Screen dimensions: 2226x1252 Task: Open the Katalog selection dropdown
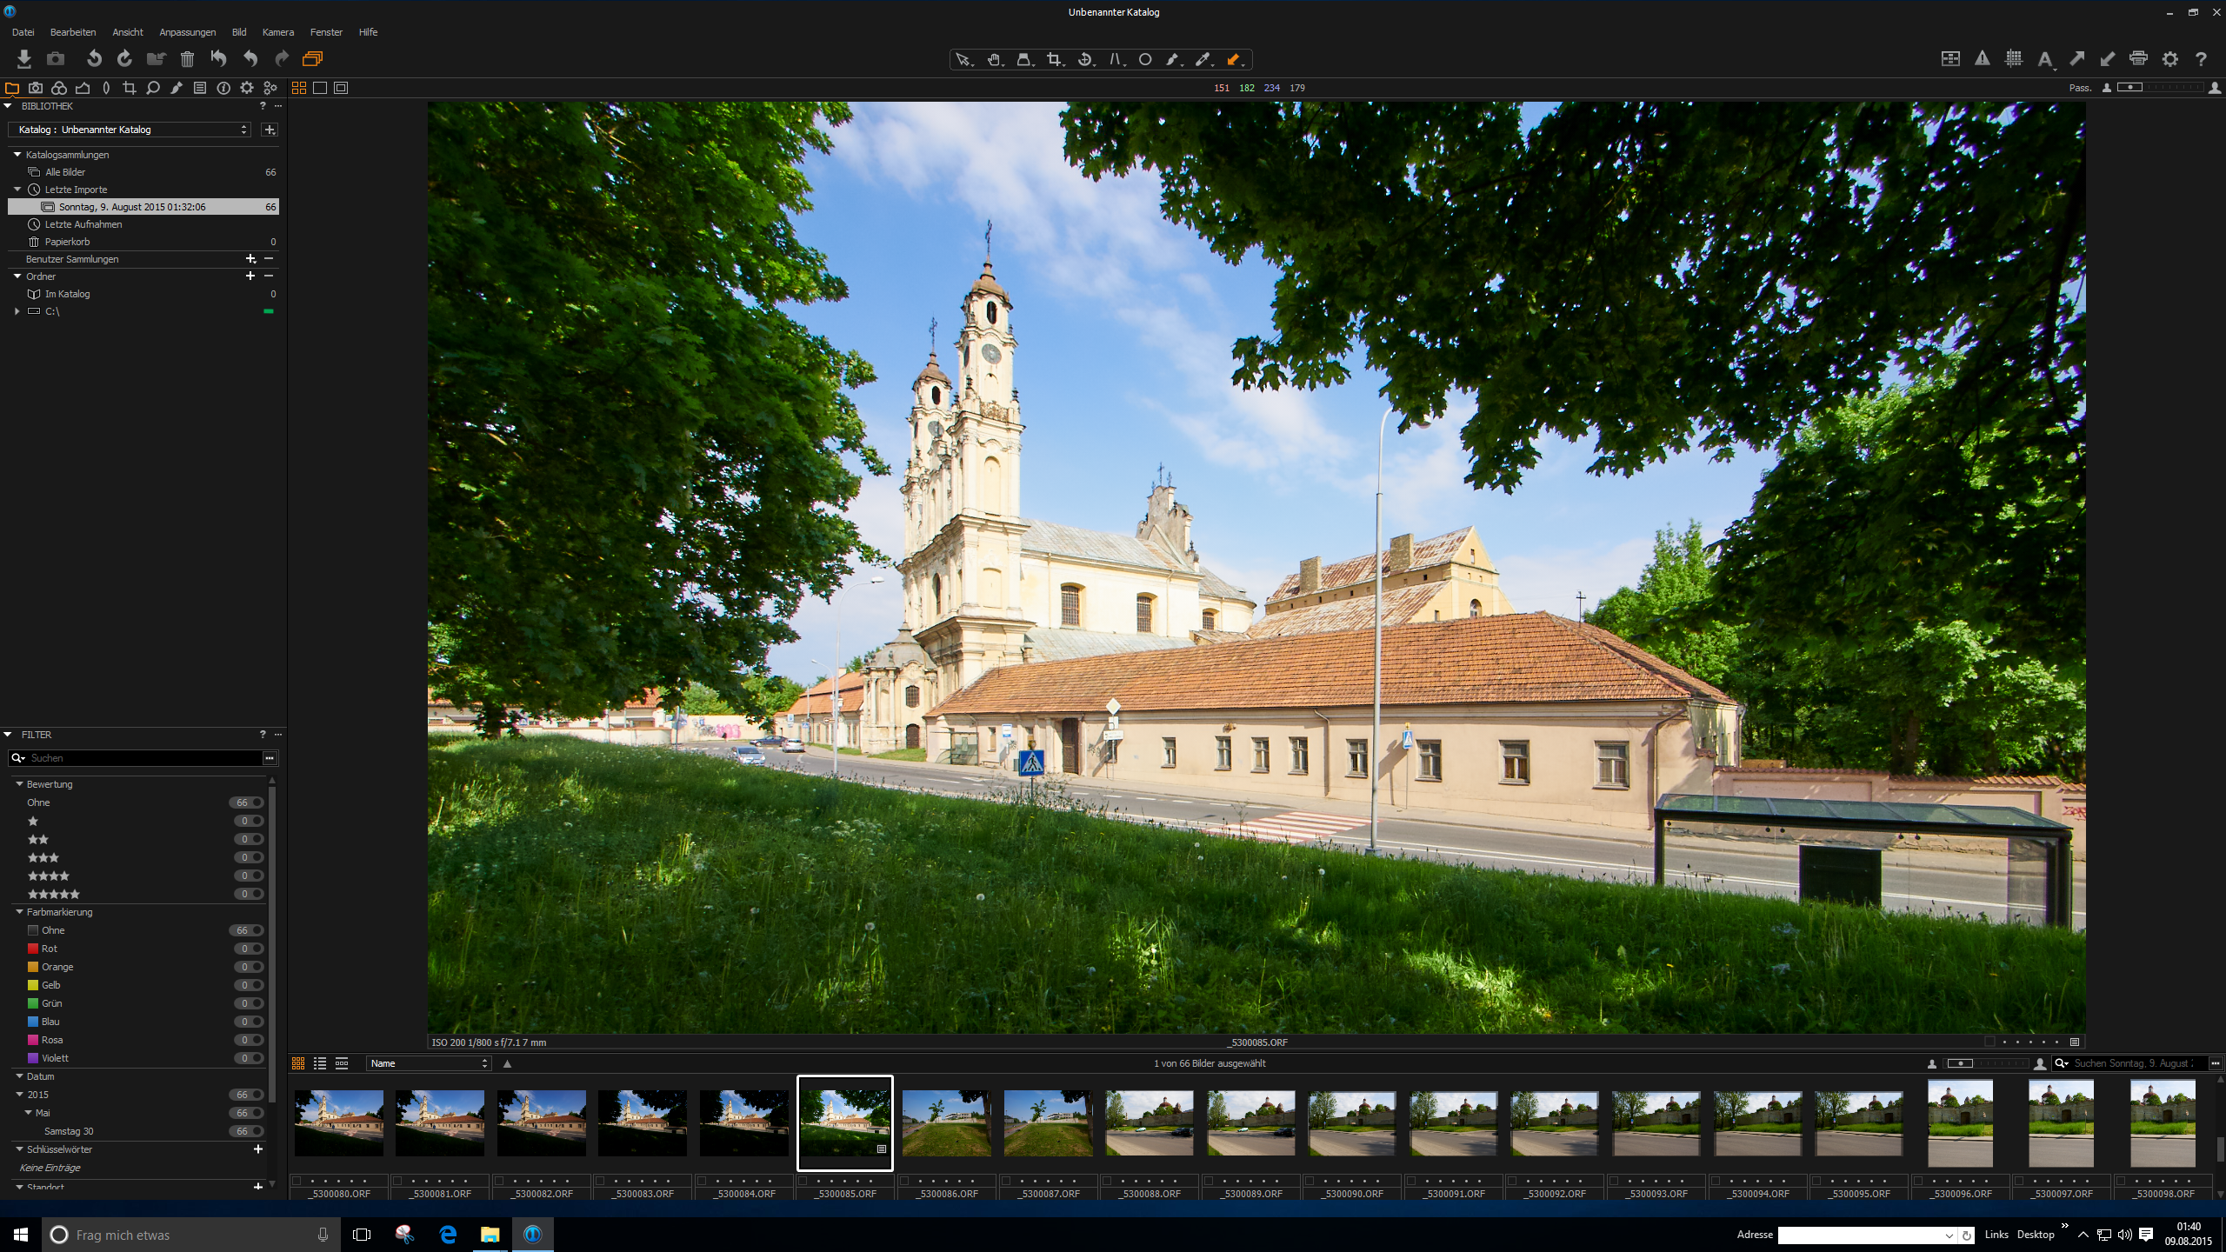point(130,130)
